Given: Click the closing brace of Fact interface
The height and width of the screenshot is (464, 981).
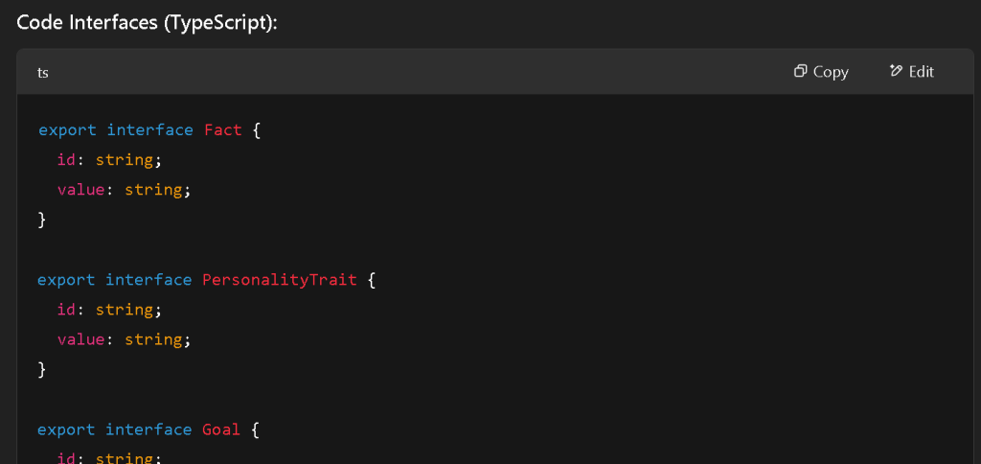Looking at the screenshot, I should pyautogui.click(x=42, y=220).
